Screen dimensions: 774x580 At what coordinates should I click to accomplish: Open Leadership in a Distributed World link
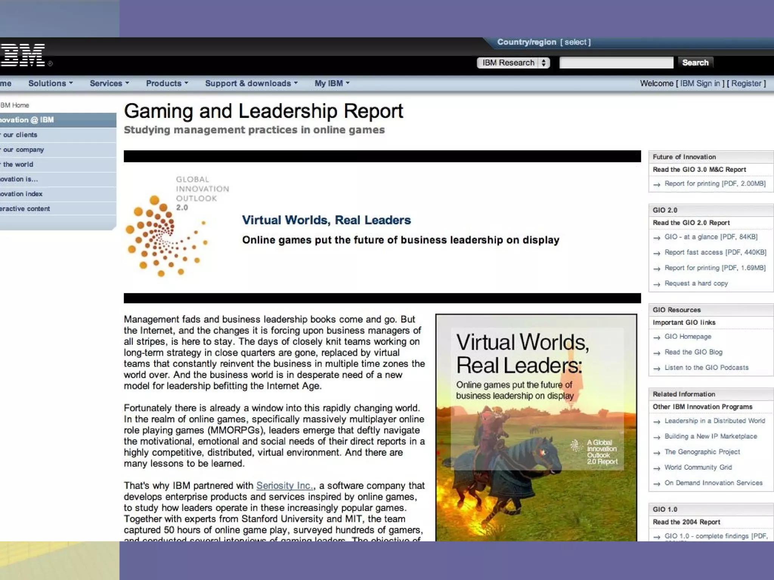[715, 421]
